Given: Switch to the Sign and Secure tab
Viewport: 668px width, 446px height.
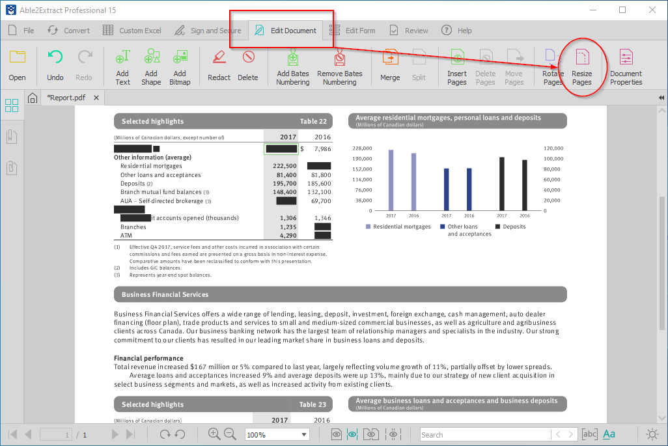Looking at the screenshot, I should click(208, 31).
